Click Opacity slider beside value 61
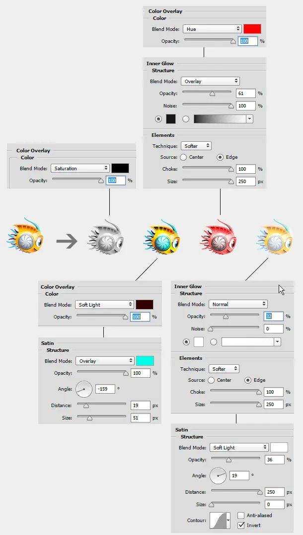 pyautogui.click(x=207, y=93)
